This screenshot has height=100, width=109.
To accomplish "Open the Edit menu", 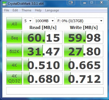I will (15, 10).
